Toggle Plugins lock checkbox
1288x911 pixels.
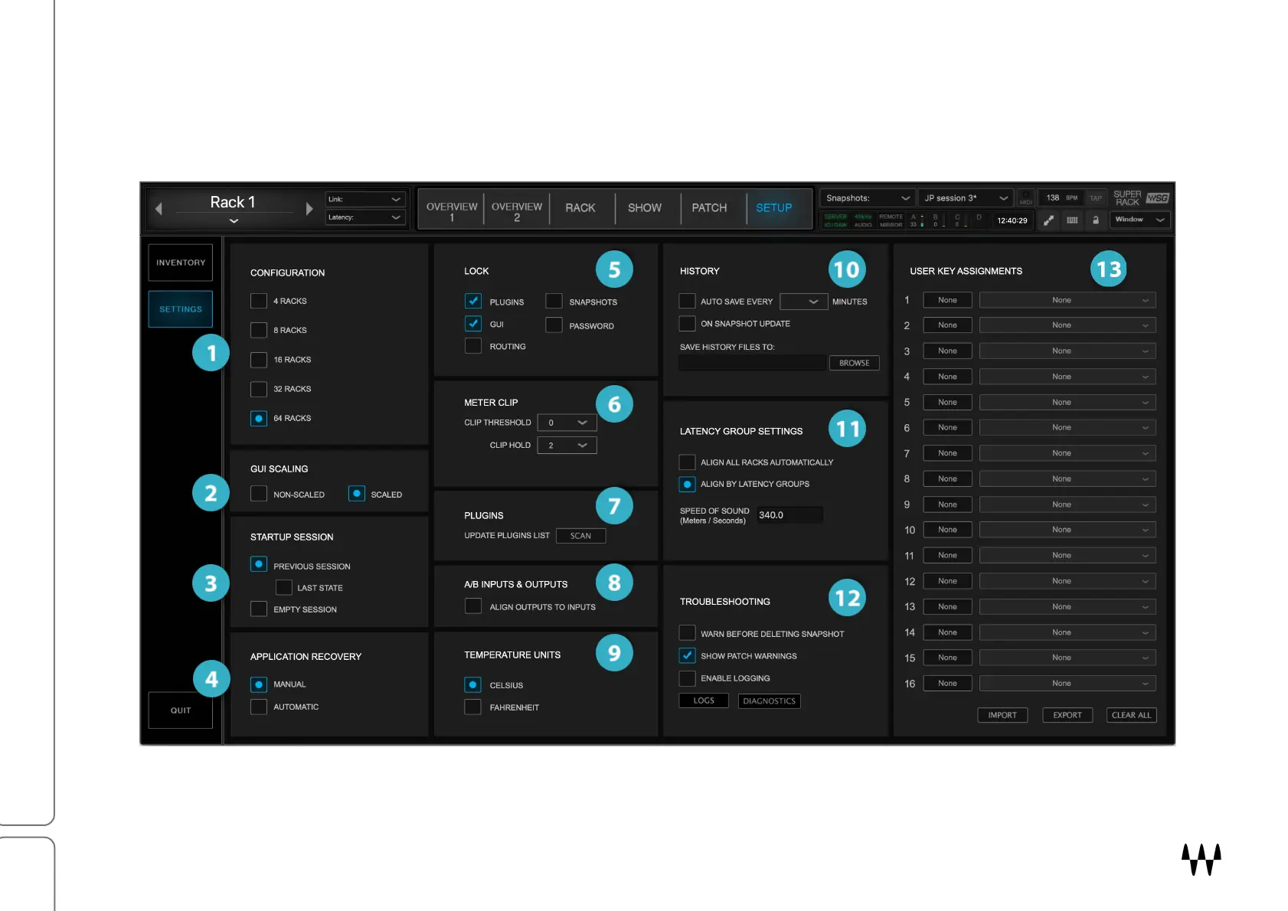[x=473, y=301]
